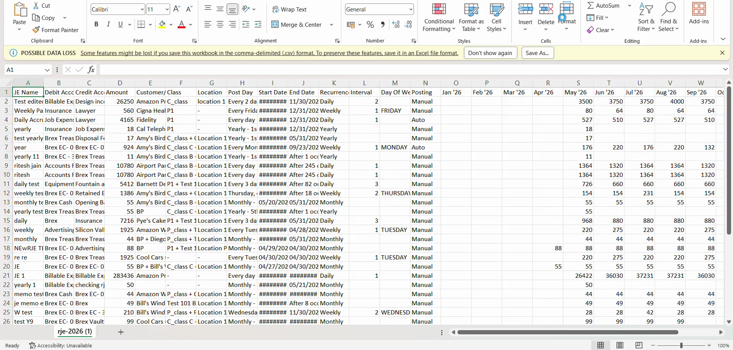The height and width of the screenshot is (350, 733).
Task: Activate the Format Painter brush
Action: [36, 30]
